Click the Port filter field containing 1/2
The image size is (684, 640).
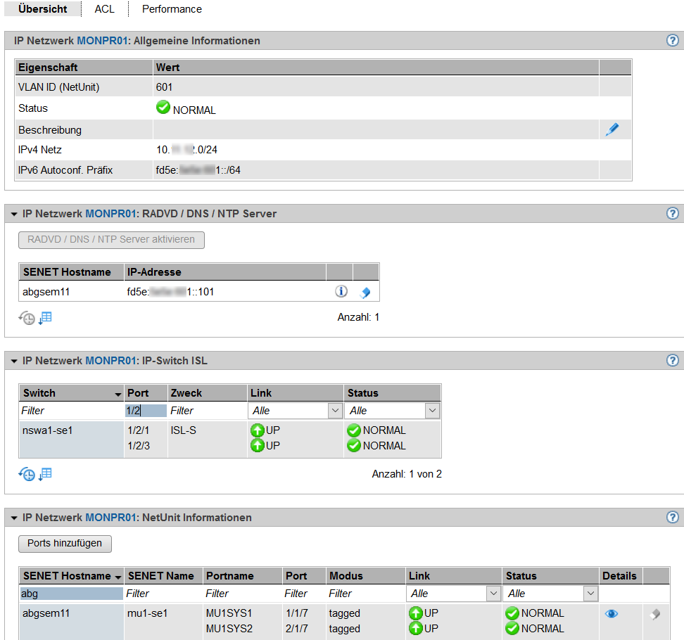coord(146,411)
